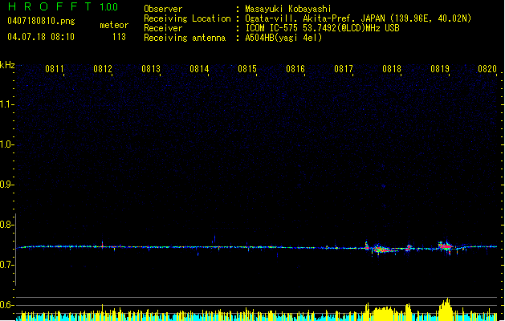Click the 0816 time marker
Image resolution: width=505 pixels, height=321 pixels.
[x=295, y=69]
